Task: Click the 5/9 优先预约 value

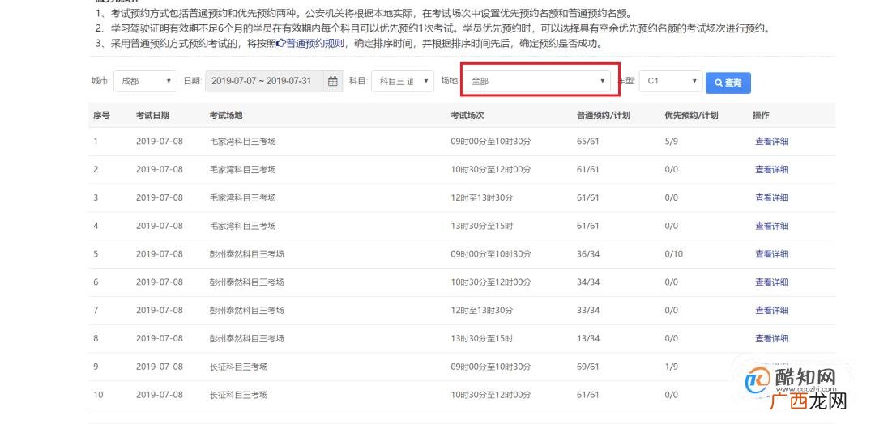Action: [x=672, y=142]
